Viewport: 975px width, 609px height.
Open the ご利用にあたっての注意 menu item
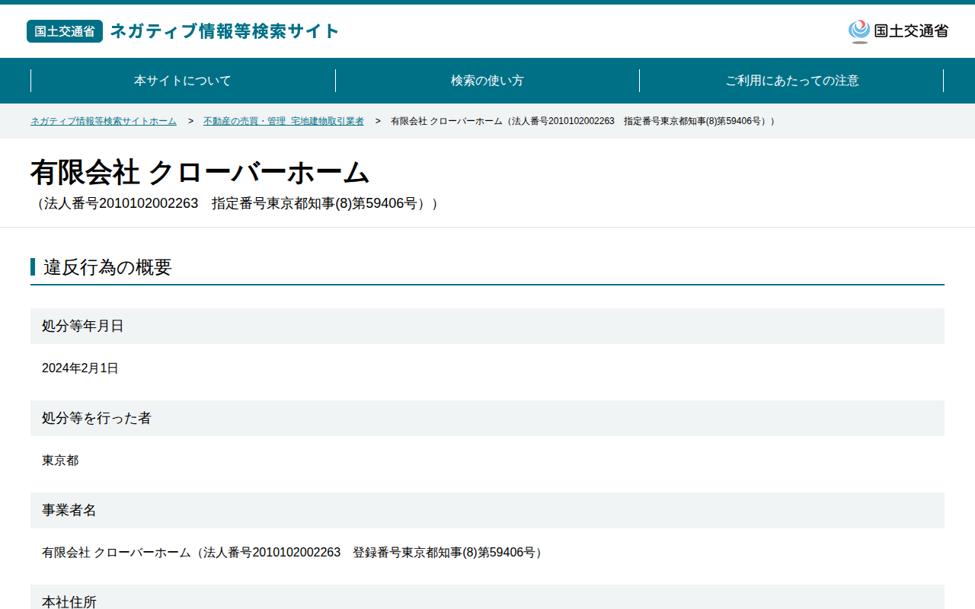[792, 81]
